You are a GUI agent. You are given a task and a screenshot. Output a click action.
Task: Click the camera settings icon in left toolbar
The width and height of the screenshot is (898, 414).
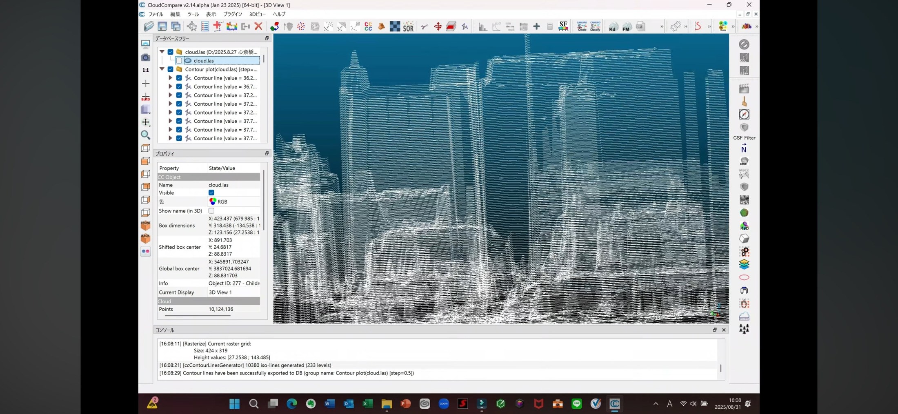coord(145,58)
